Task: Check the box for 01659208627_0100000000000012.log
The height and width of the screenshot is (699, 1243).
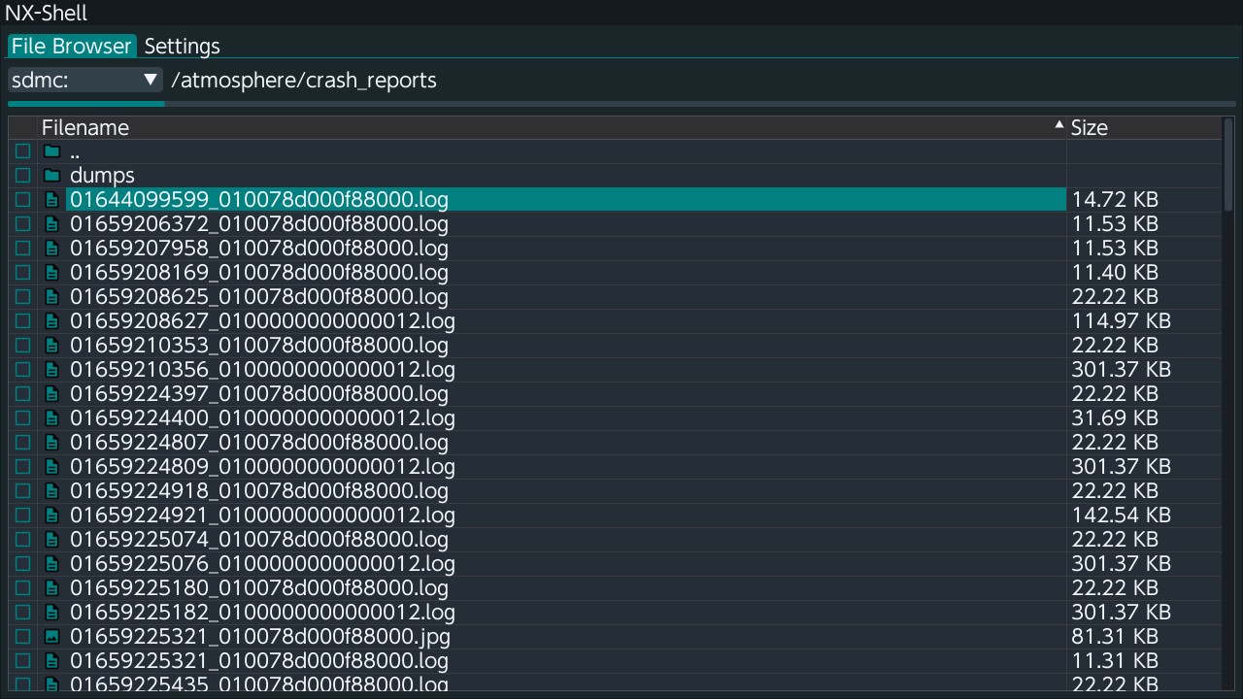Action: [x=22, y=321]
